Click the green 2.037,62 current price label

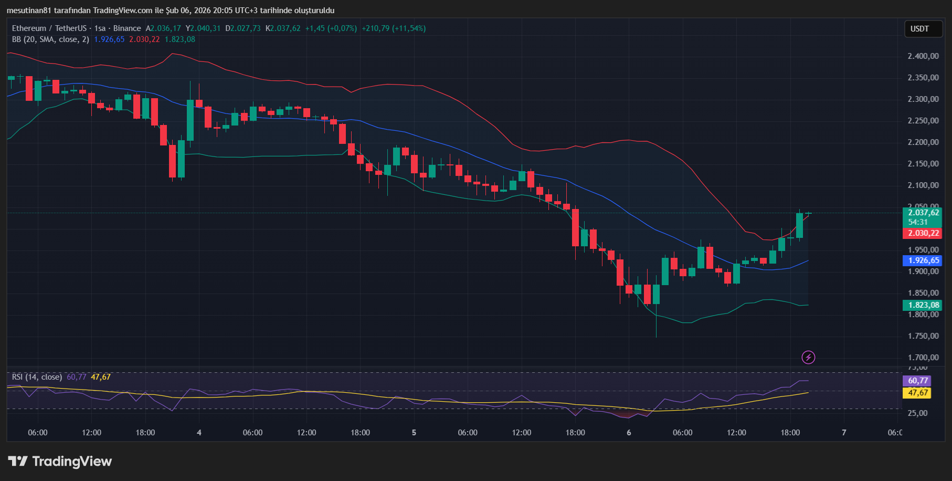(923, 213)
